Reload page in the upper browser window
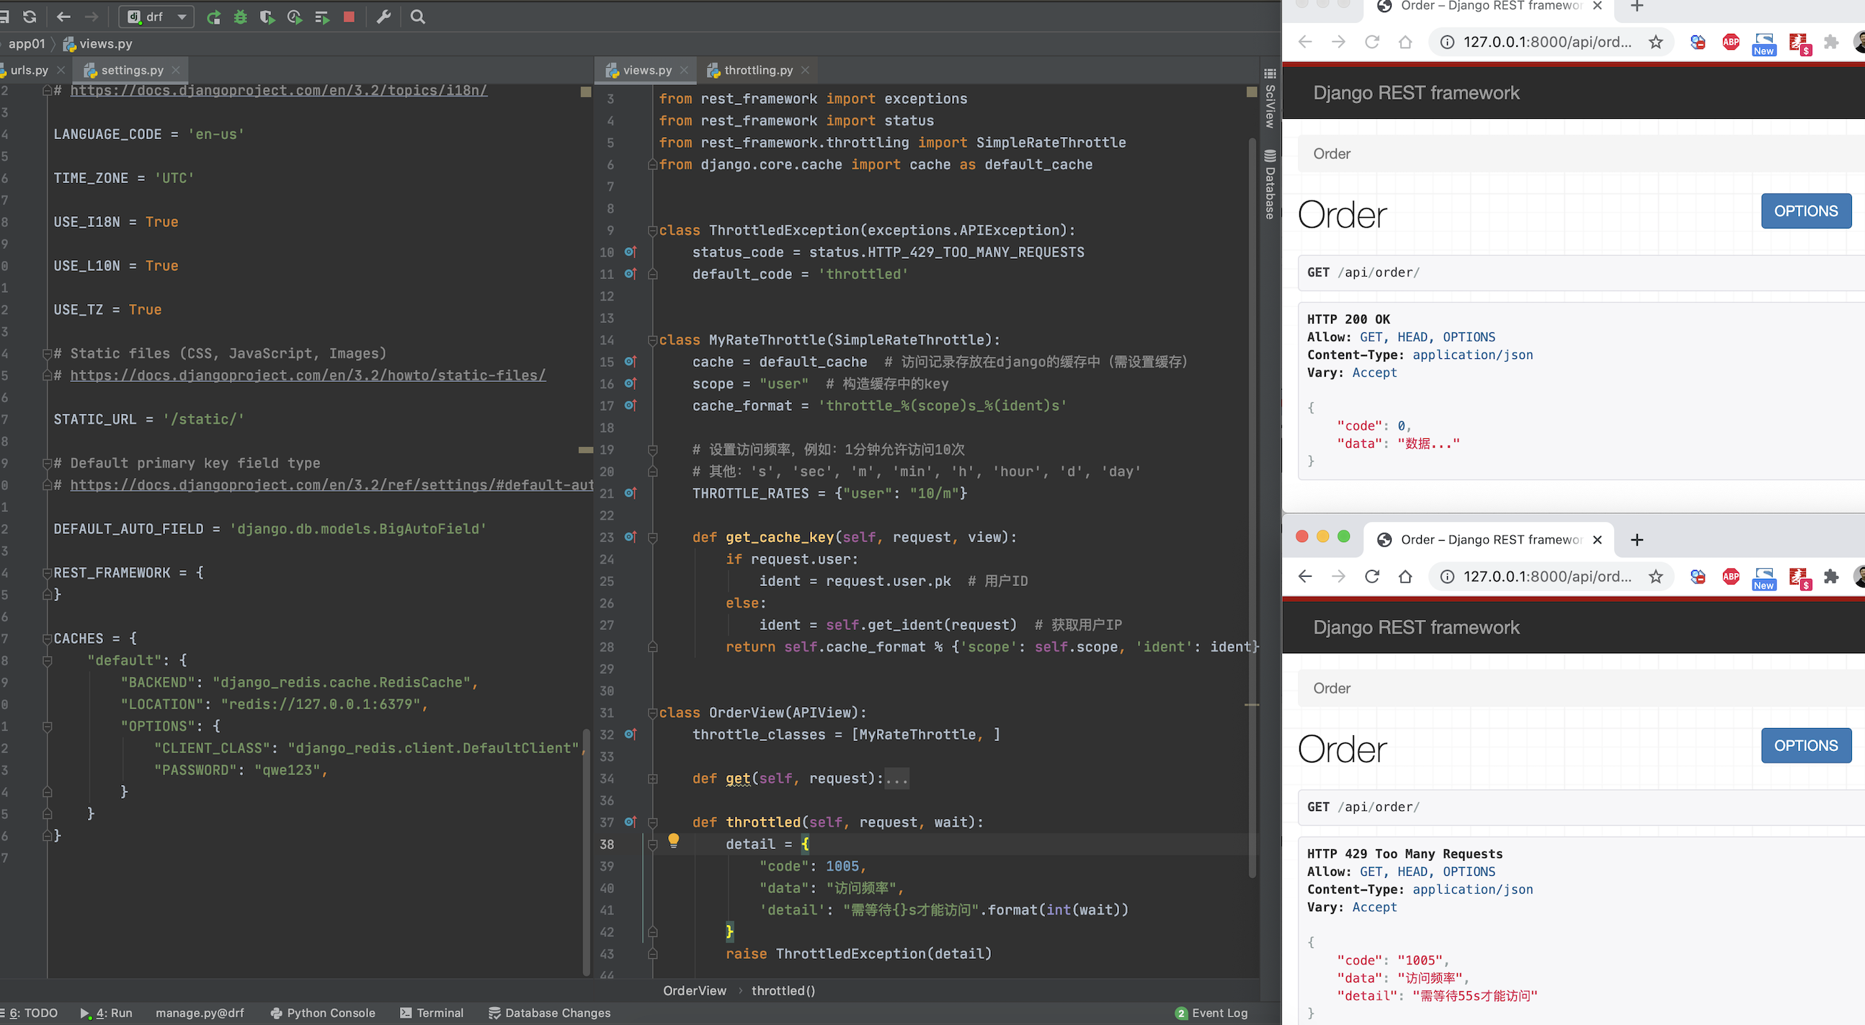 click(1372, 41)
